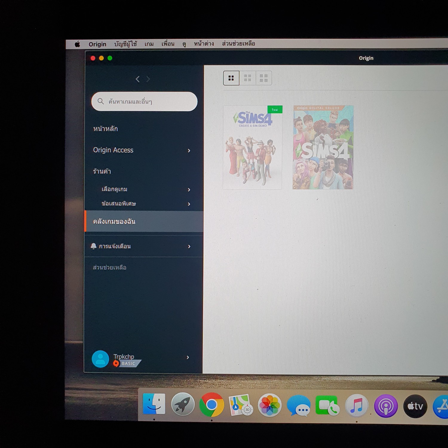Go forward with the right arrow
The image size is (448, 448).
[148, 79]
